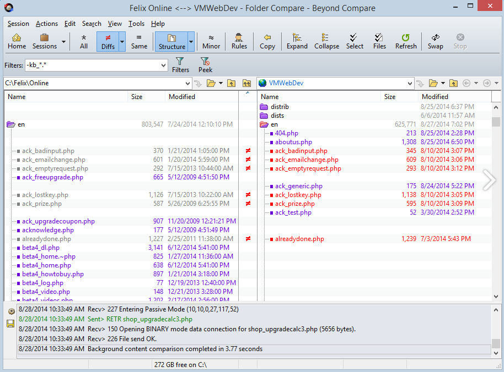
Task: Sort left pane by Modified column
Action: [201, 97]
